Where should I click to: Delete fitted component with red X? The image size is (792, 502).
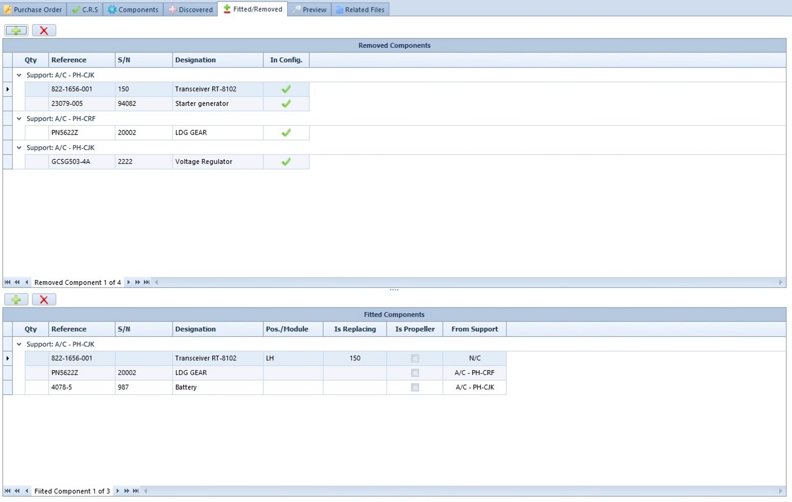(x=44, y=300)
